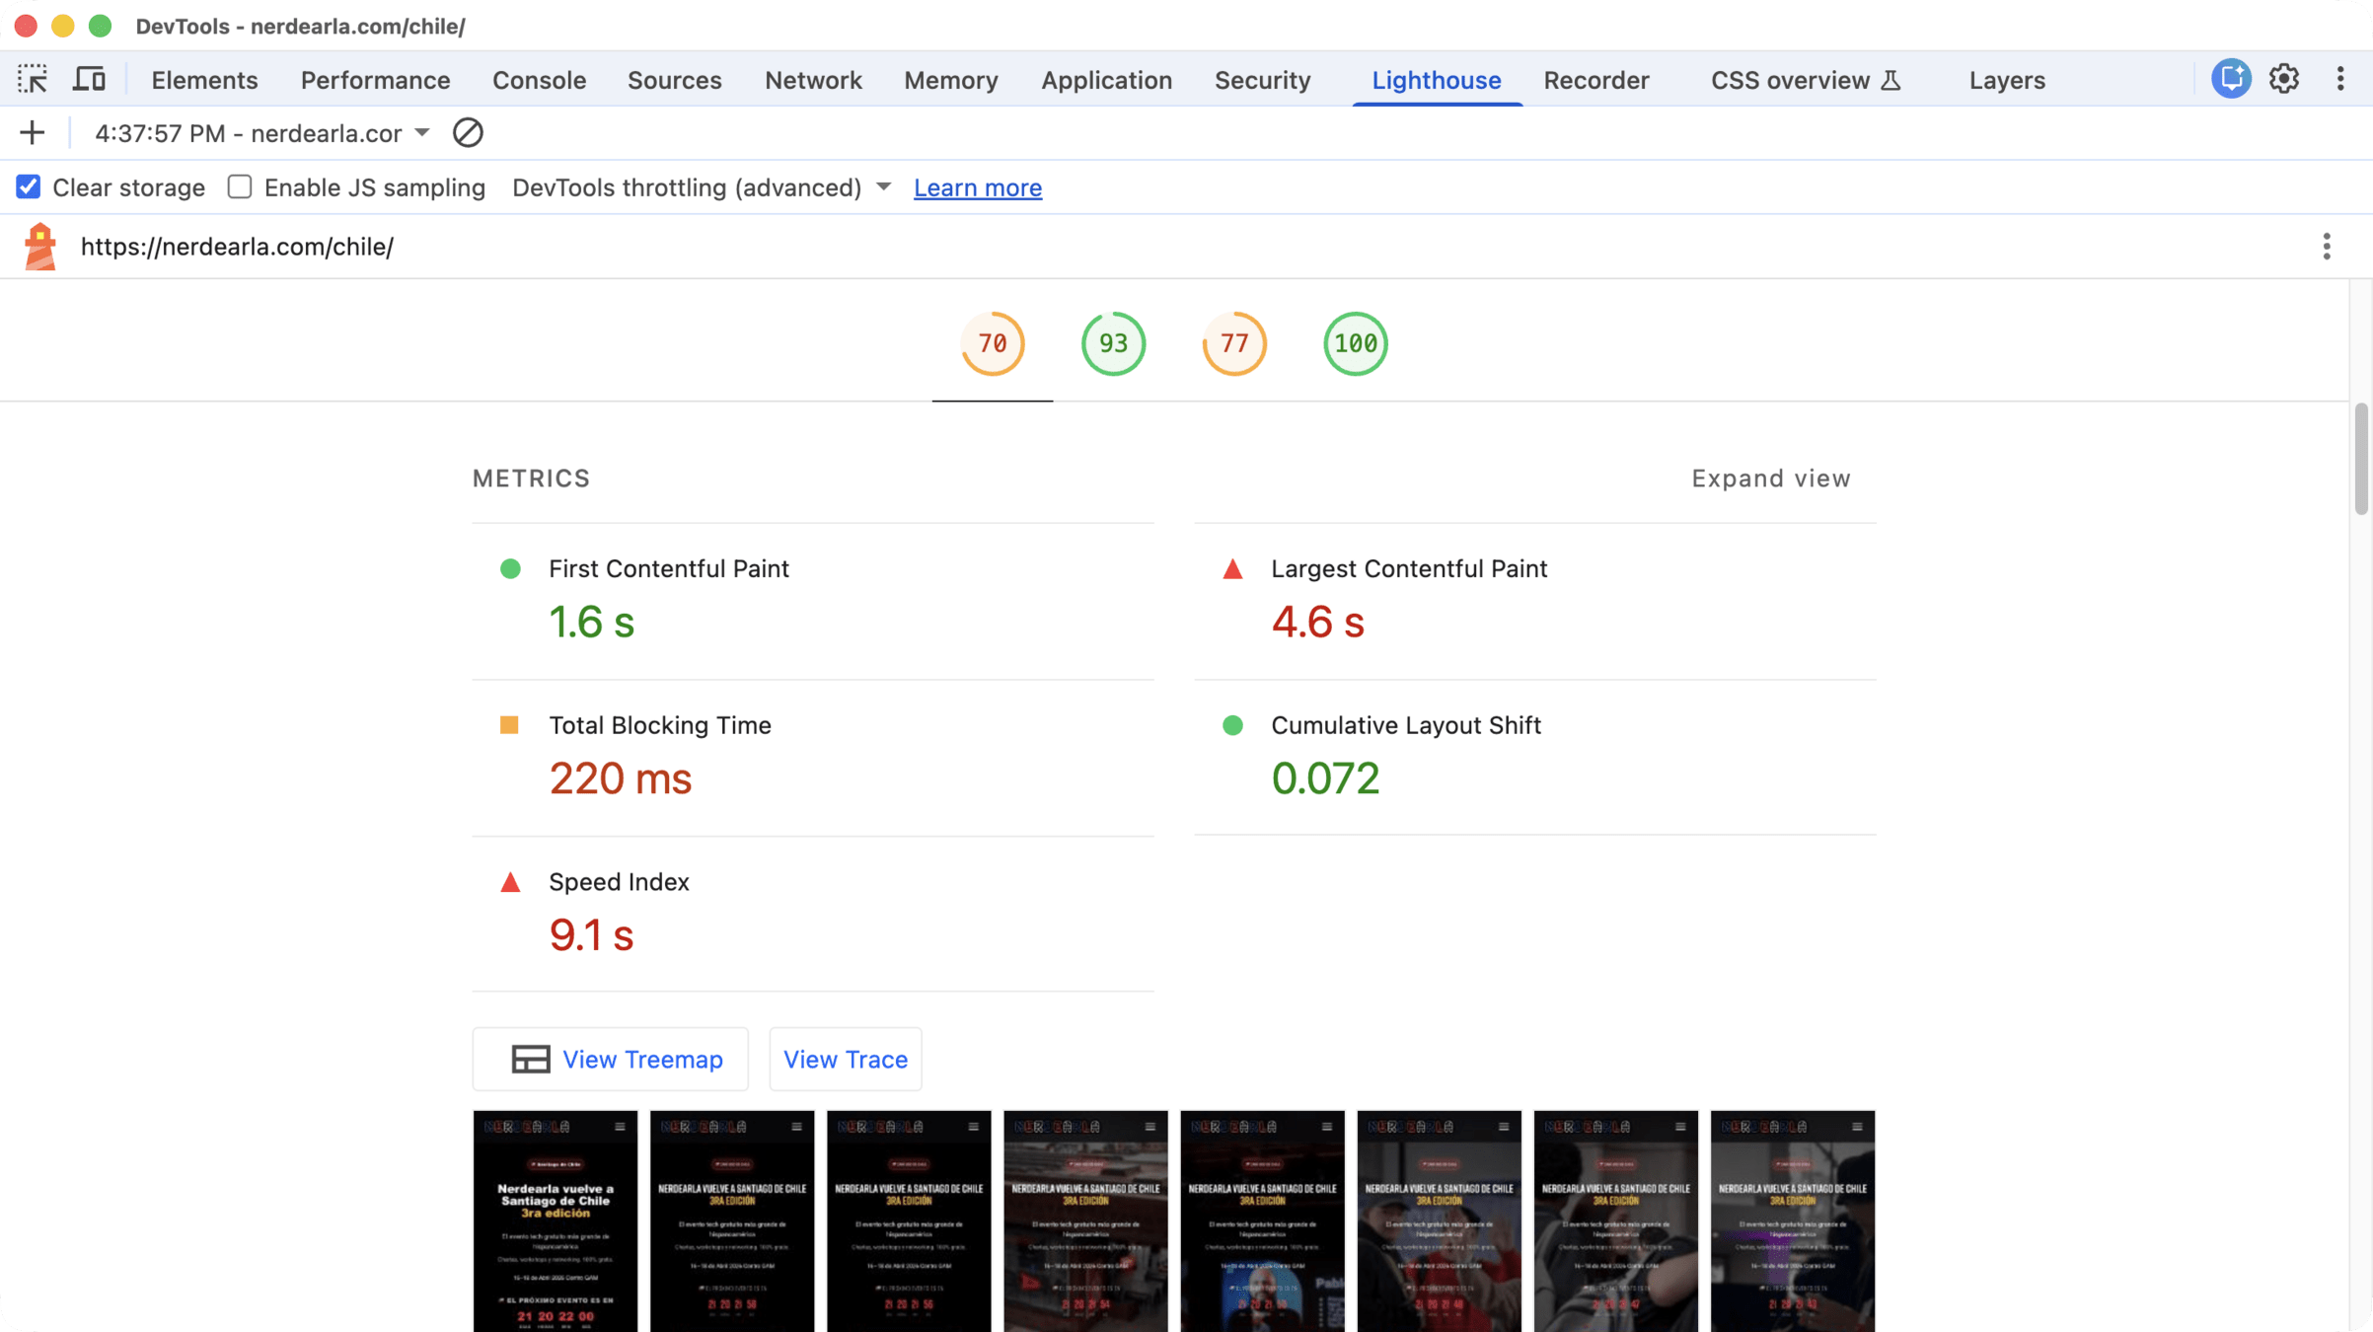This screenshot has width=2373, height=1332.
Task: Click the first filmstrip screenshot thumbnail
Action: (x=555, y=1221)
